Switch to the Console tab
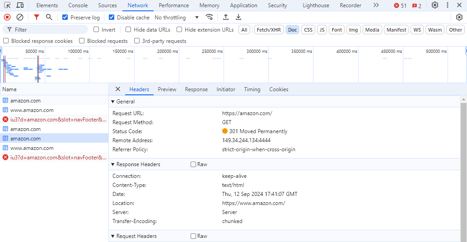467x242 pixels. (78, 5)
